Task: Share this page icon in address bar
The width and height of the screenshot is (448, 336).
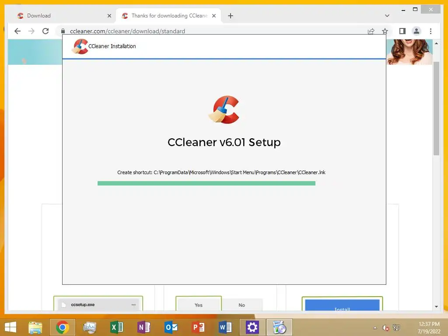Action: point(371,31)
